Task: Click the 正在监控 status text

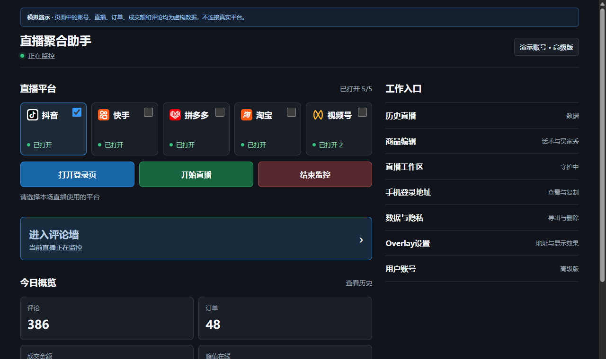Action: (42, 56)
